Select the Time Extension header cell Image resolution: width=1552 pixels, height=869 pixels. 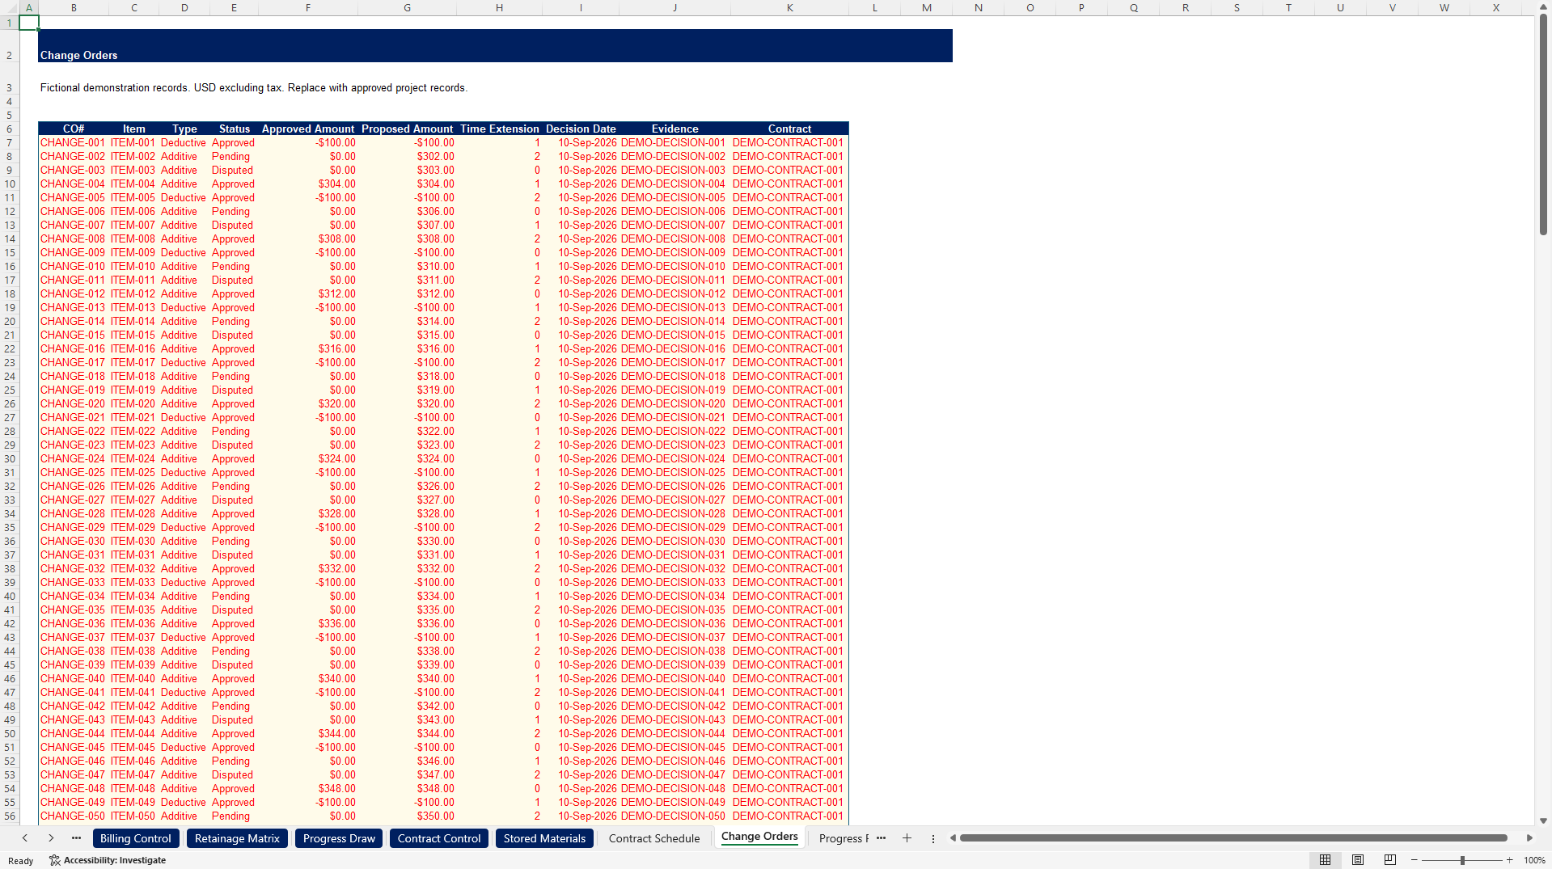click(499, 129)
